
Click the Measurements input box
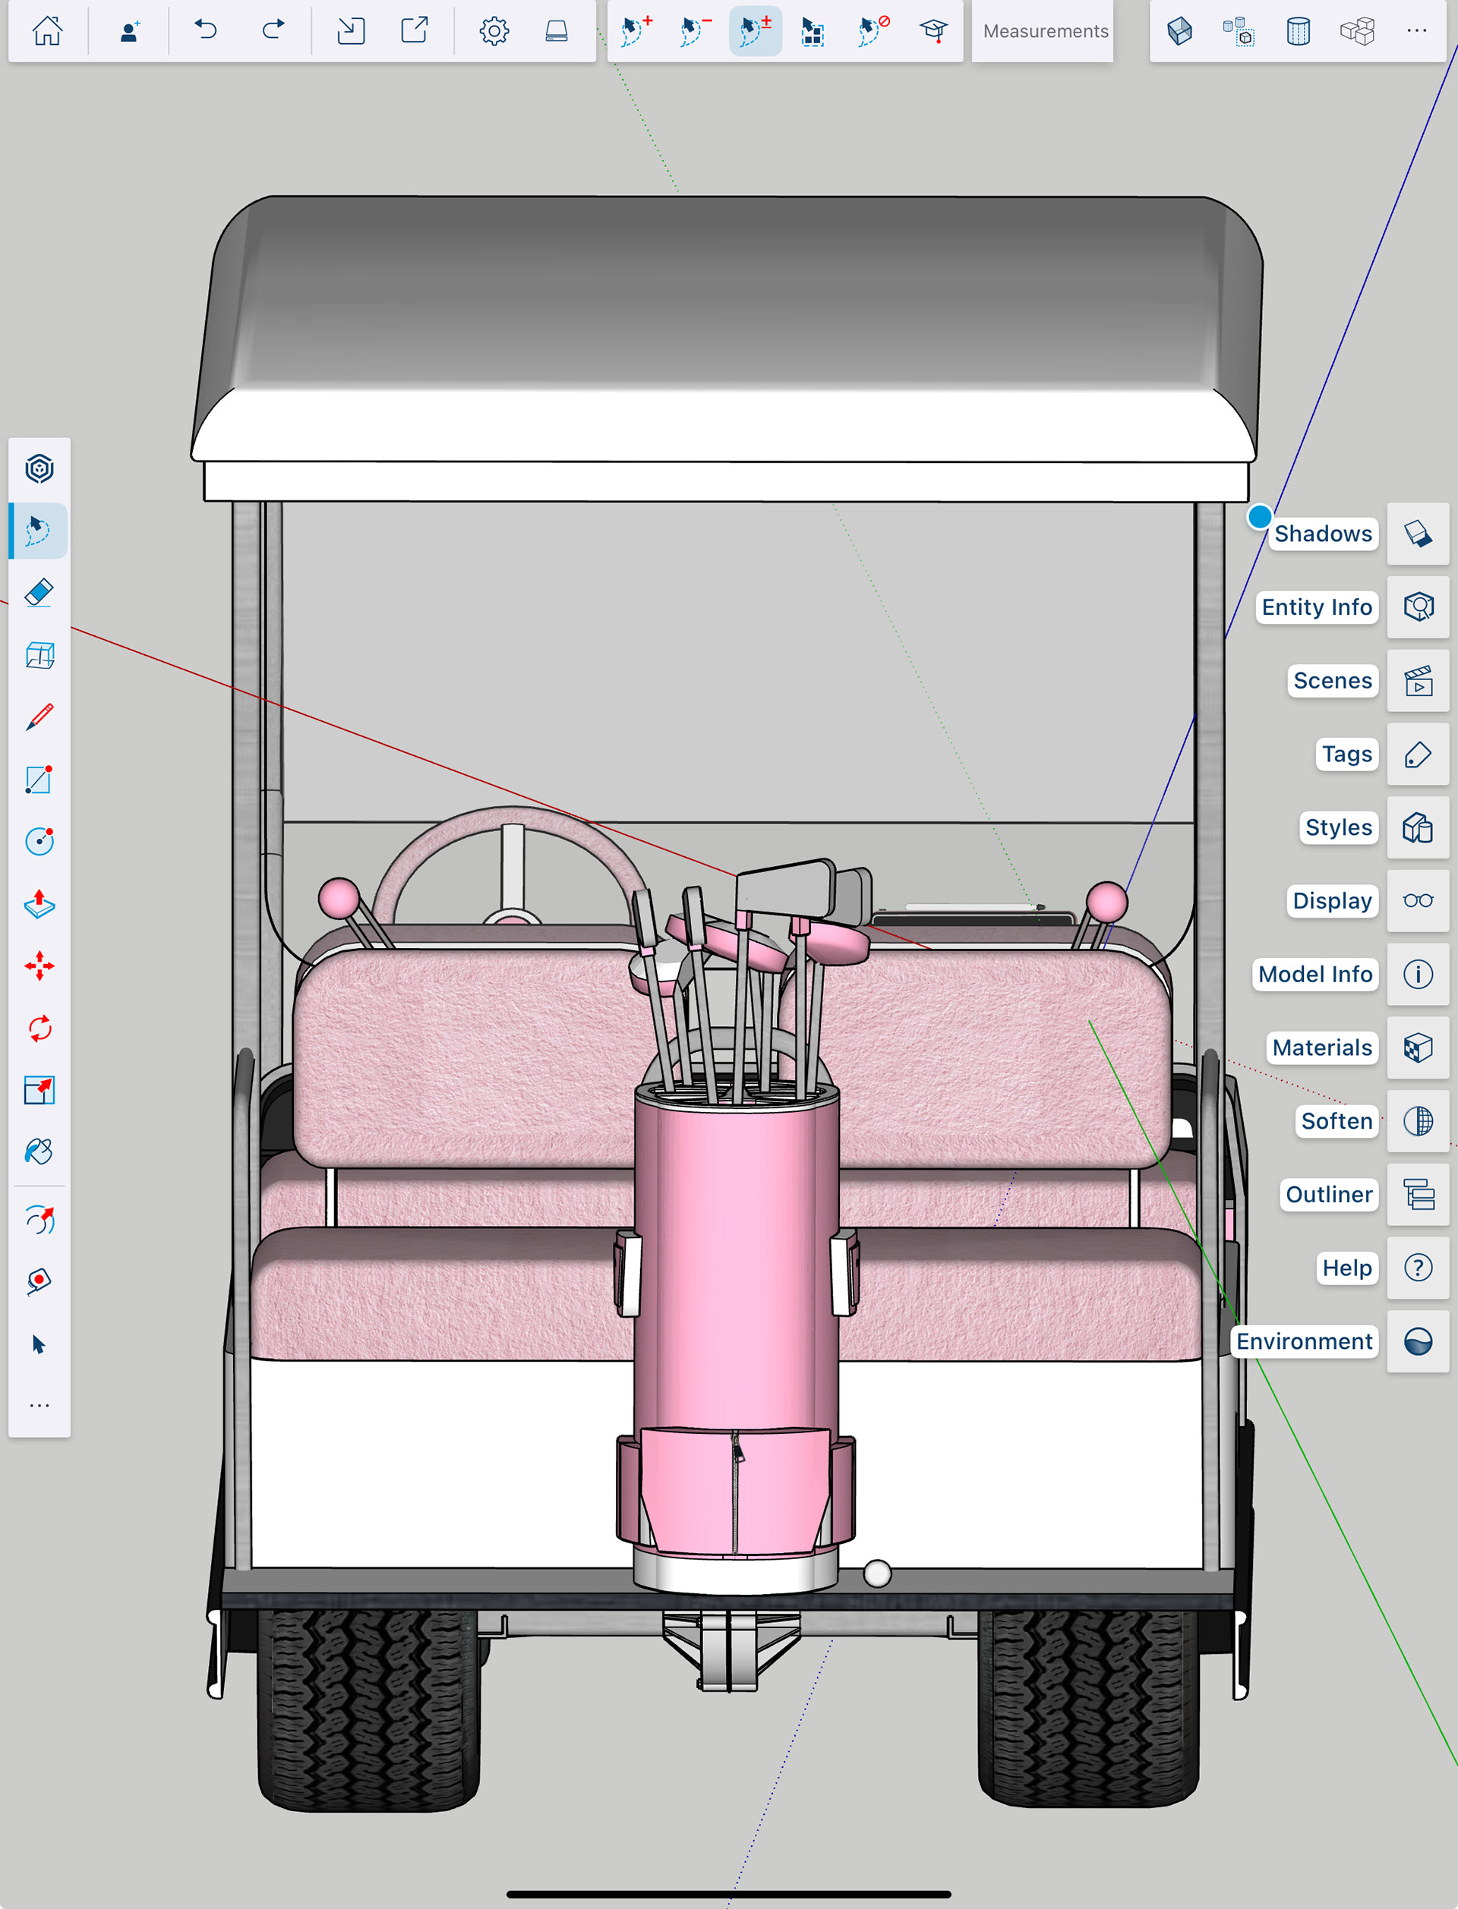[1044, 31]
